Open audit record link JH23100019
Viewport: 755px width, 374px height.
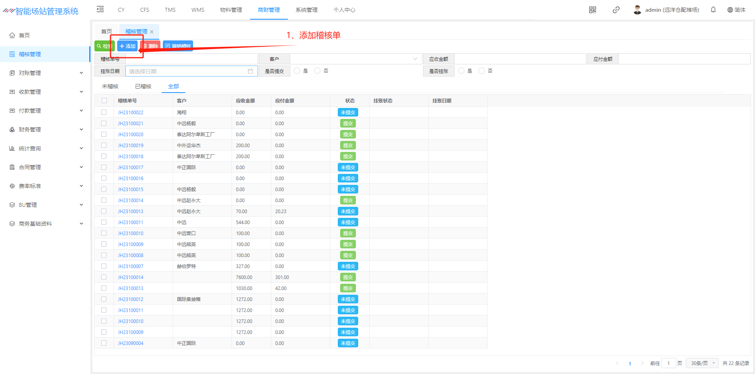coord(131,145)
